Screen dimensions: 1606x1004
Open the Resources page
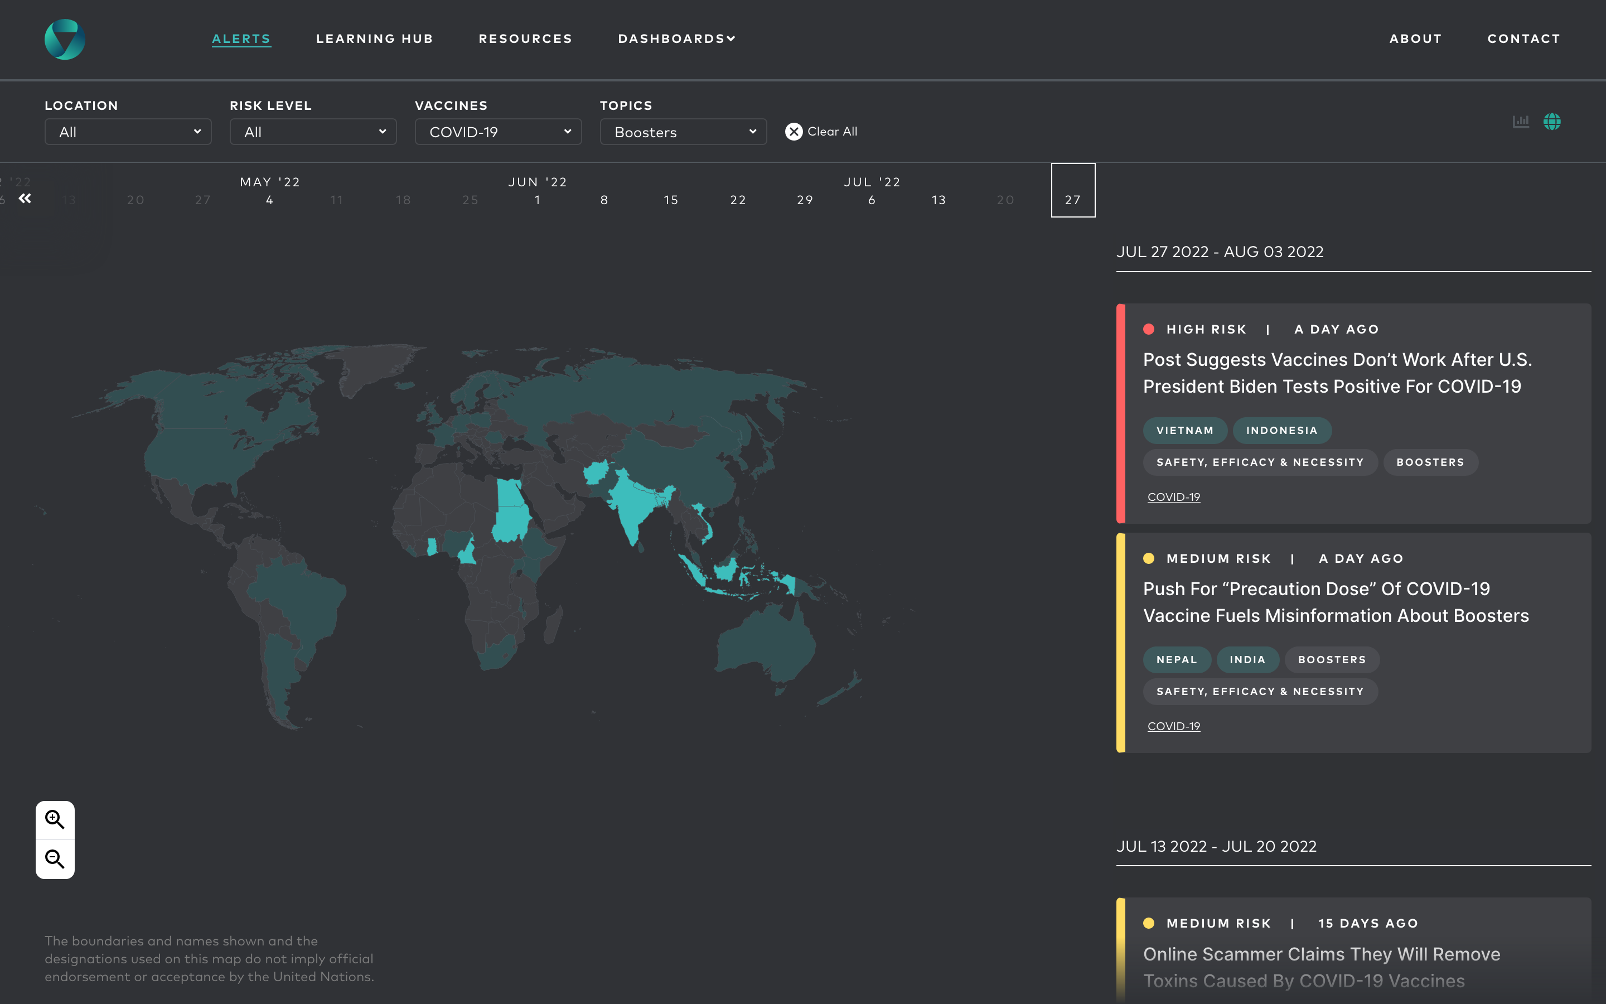click(x=525, y=38)
